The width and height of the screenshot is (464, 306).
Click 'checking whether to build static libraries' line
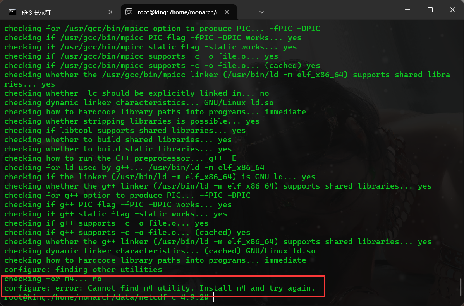[118, 149]
